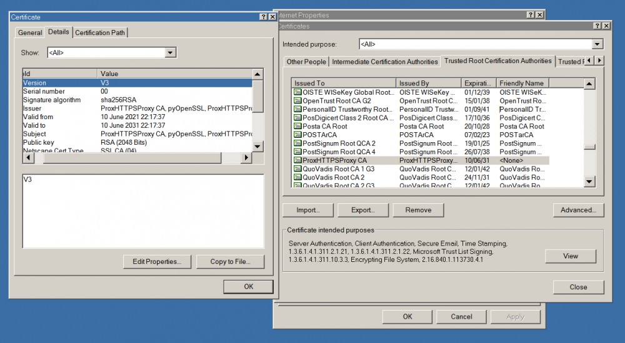Open the Intermediate Certification Authorities tab
The width and height of the screenshot is (625, 343).
pyautogui.click(x=384, y=62)
